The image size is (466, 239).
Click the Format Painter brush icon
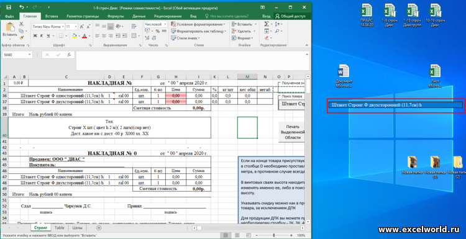pyautogui.click(x=21, y=37)
